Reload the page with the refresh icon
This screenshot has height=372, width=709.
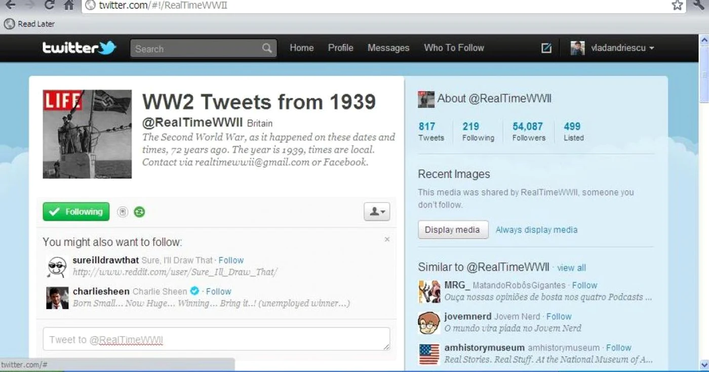click(x=49, y=5)
